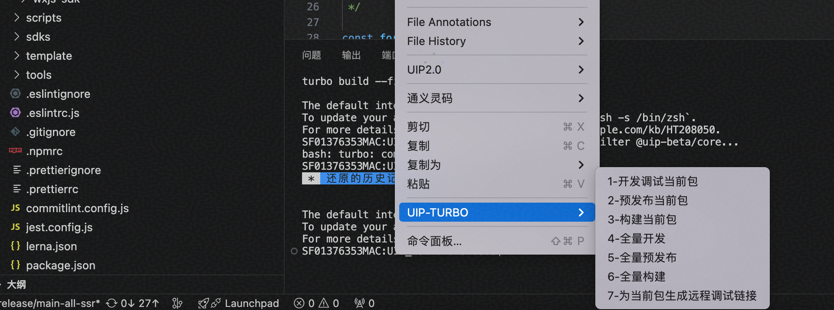The width and height of the screenshot is (834, 310).
Task: Click the Launchpad label in status bar
Action: 252,303
